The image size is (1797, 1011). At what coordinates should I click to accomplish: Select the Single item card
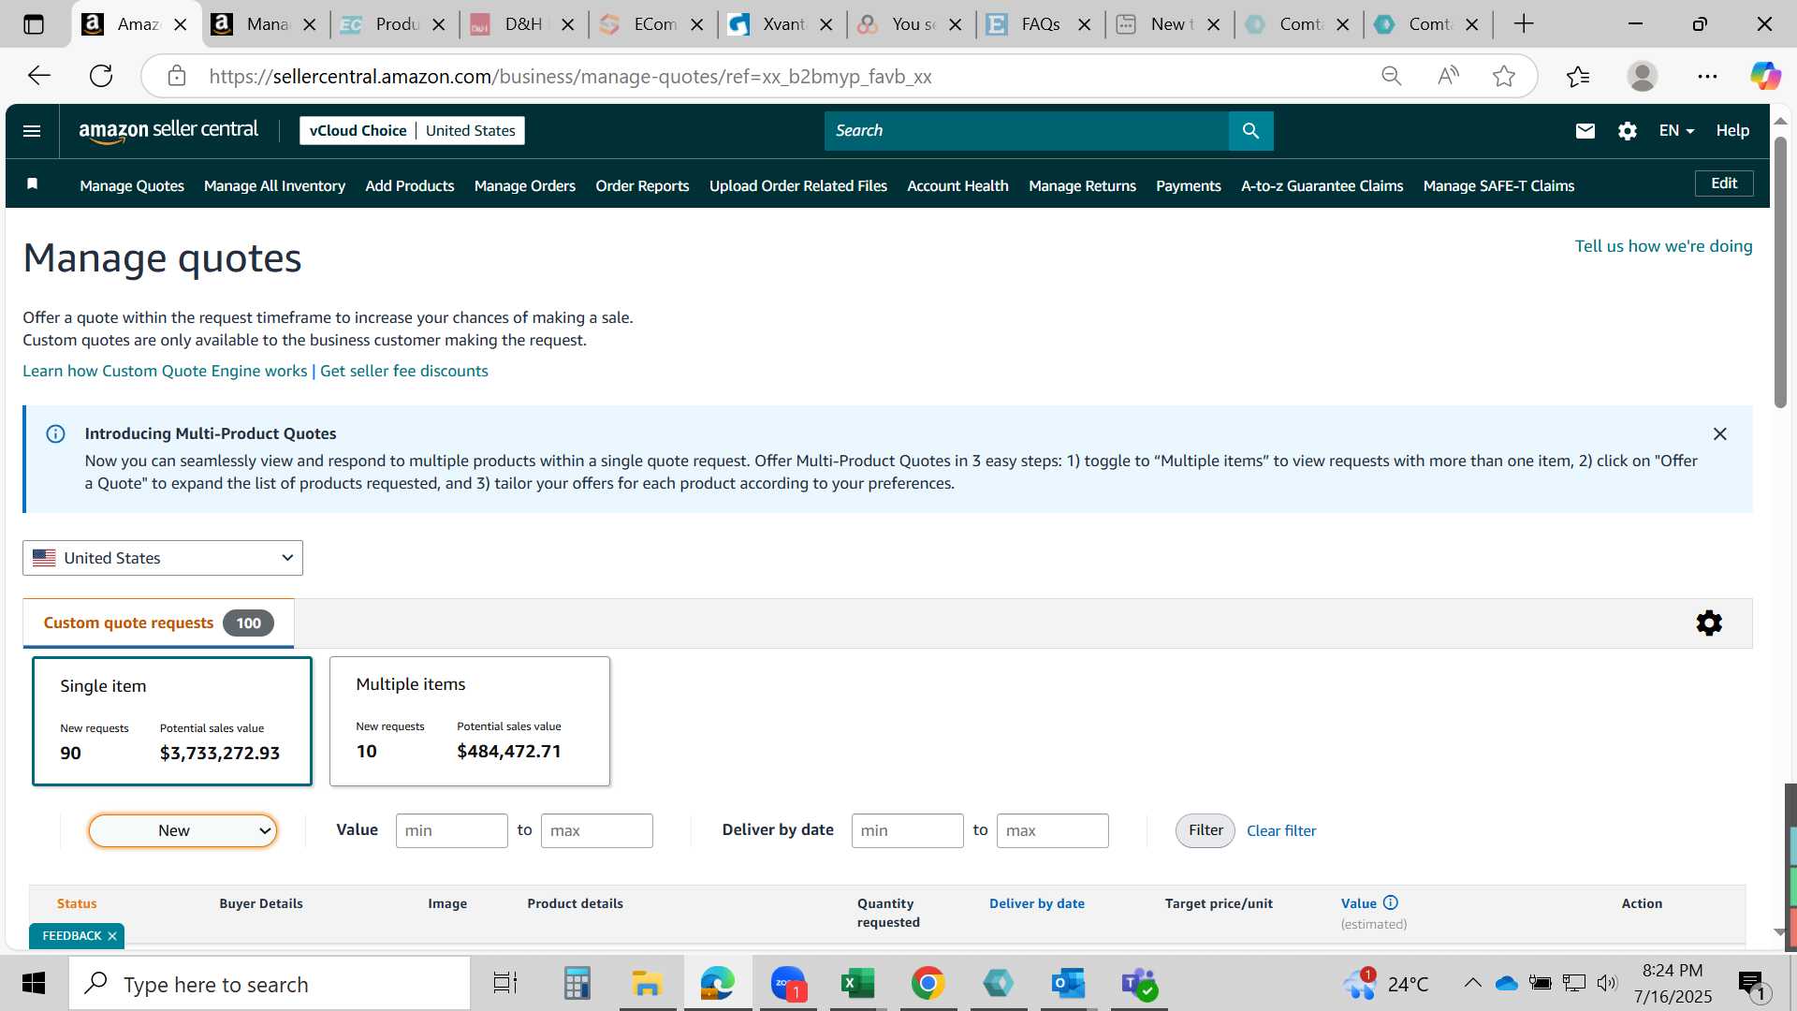coord(172,721)
